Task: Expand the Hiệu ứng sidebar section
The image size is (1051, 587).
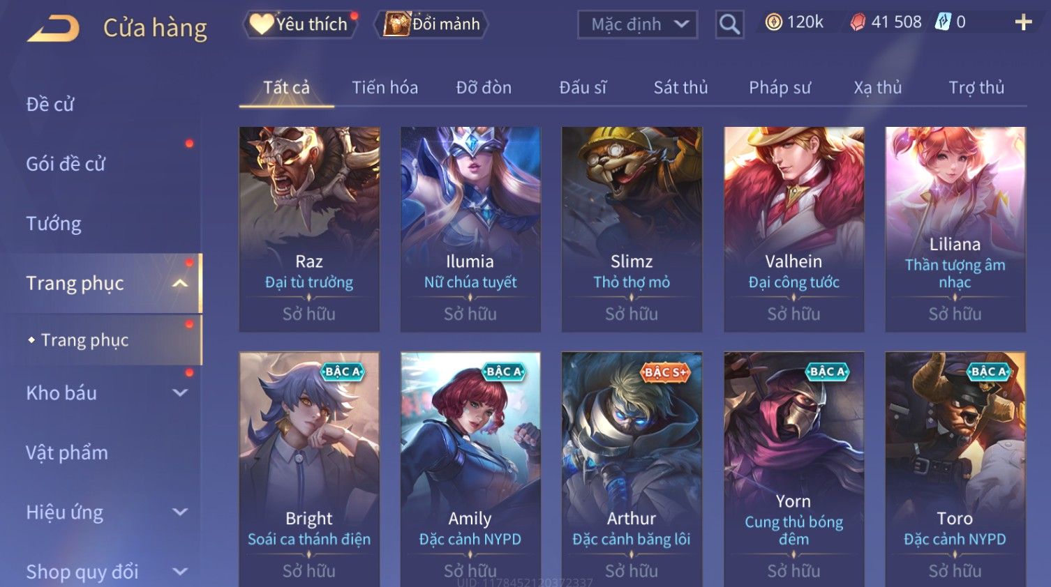Action: click(180, 512)
